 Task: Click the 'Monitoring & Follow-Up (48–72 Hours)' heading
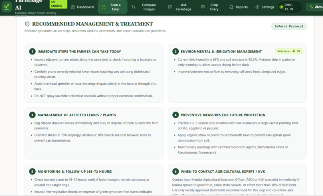(75, 172)
